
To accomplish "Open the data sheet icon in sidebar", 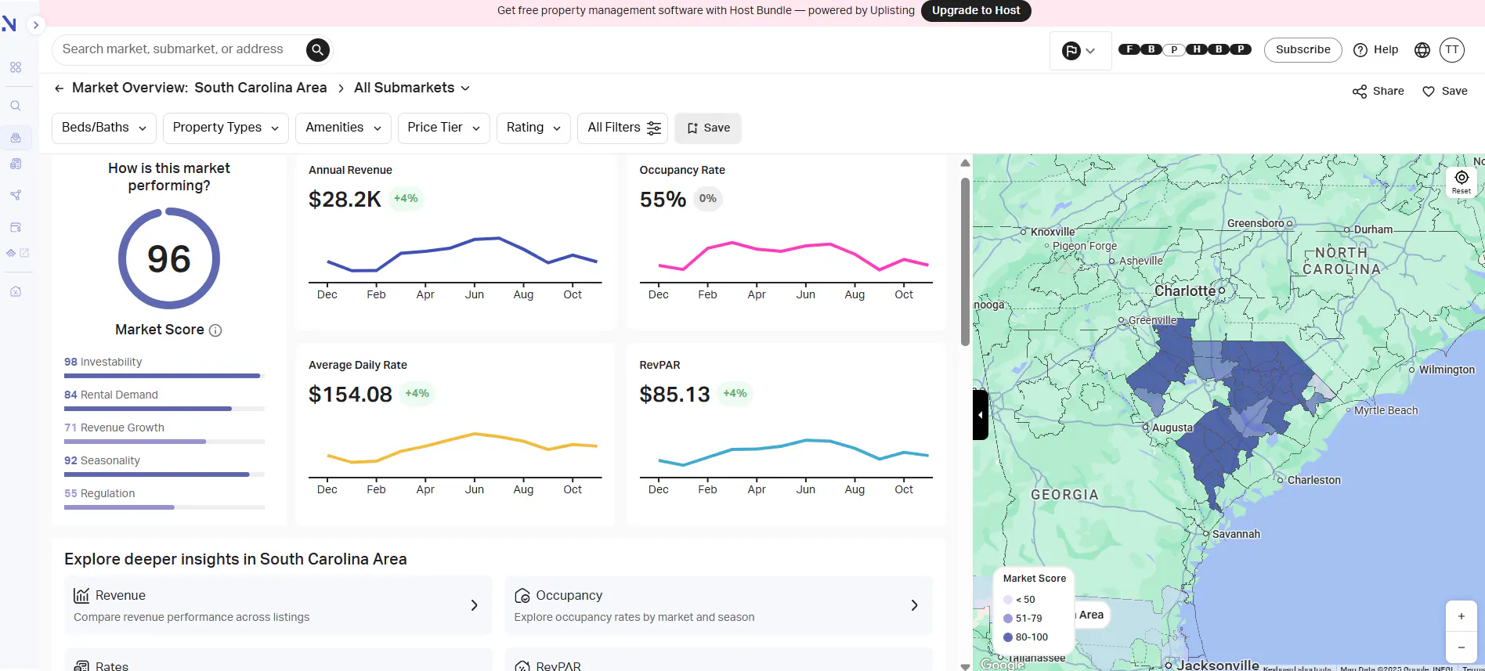I will (16, 164).
